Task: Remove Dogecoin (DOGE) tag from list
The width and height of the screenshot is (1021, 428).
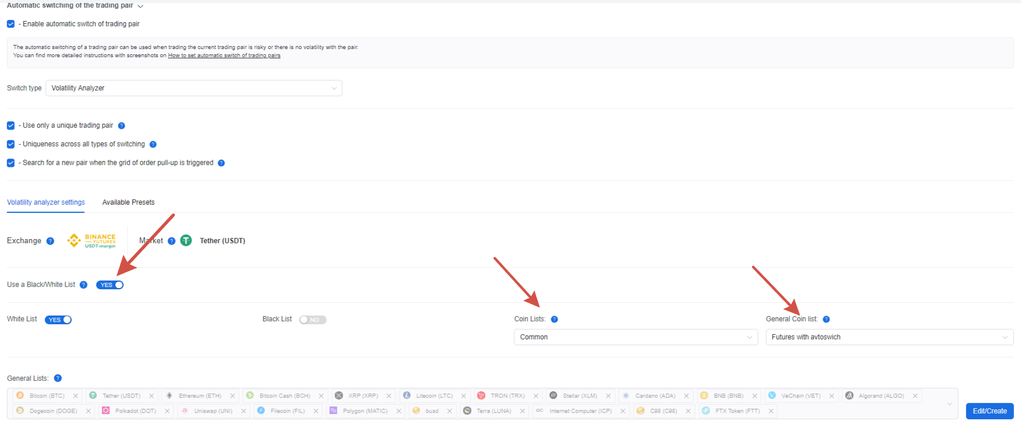Action: point(88,411)
